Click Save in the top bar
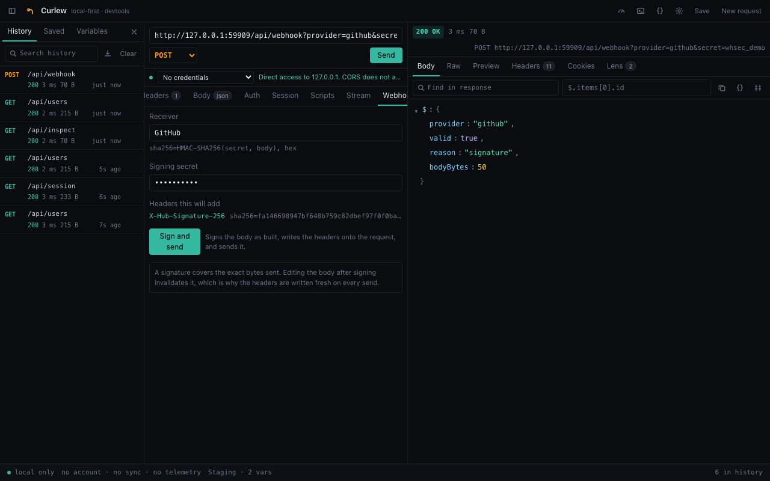The height and width of the screenshot is (481, 770). (x=702, y=11)
